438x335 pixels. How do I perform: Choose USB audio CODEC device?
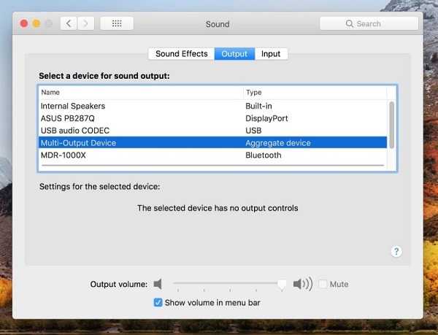click(212, 131)
